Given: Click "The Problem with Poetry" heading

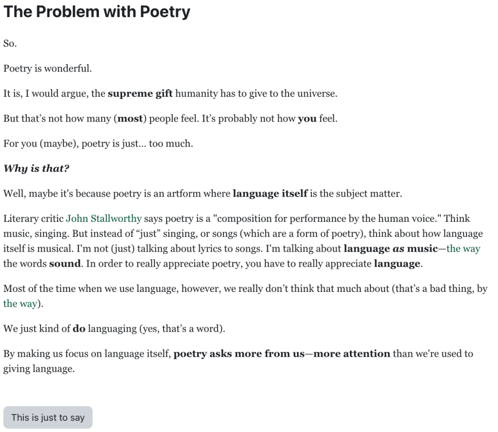Looking at the screenshot, I should tap(97, 12).
